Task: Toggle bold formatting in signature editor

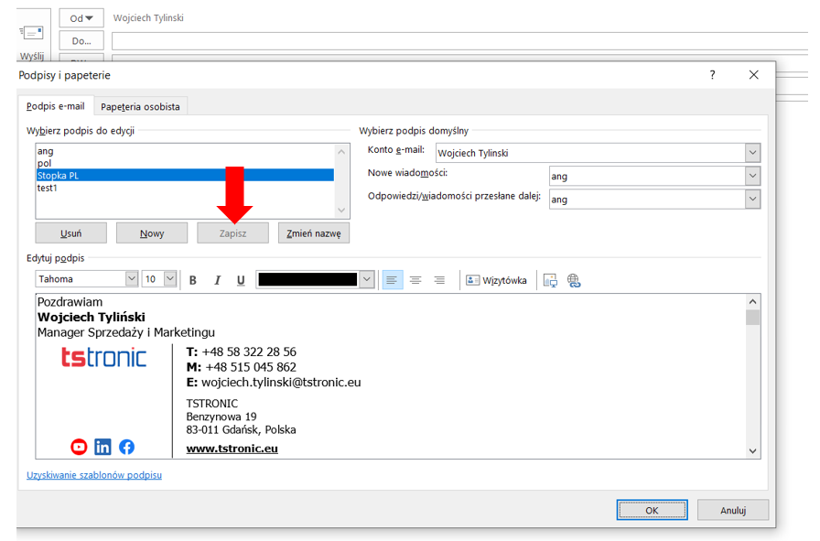Action: click(x=193, y=280)
